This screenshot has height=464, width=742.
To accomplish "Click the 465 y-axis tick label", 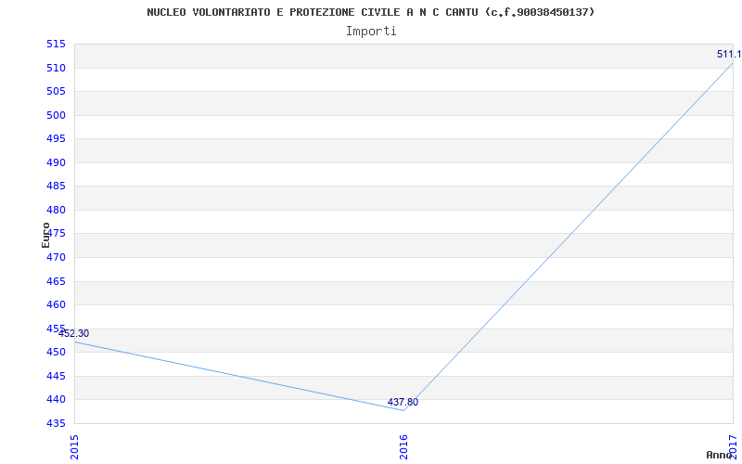I will tap(56, 281).
